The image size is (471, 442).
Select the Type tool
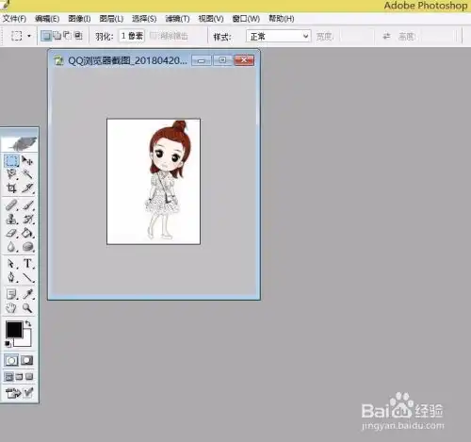point(27,263)
